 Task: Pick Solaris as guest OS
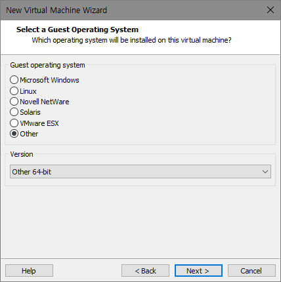pos(14,112)
